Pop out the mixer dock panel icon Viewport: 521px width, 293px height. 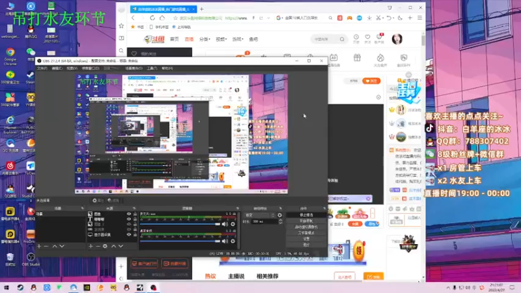237,208
